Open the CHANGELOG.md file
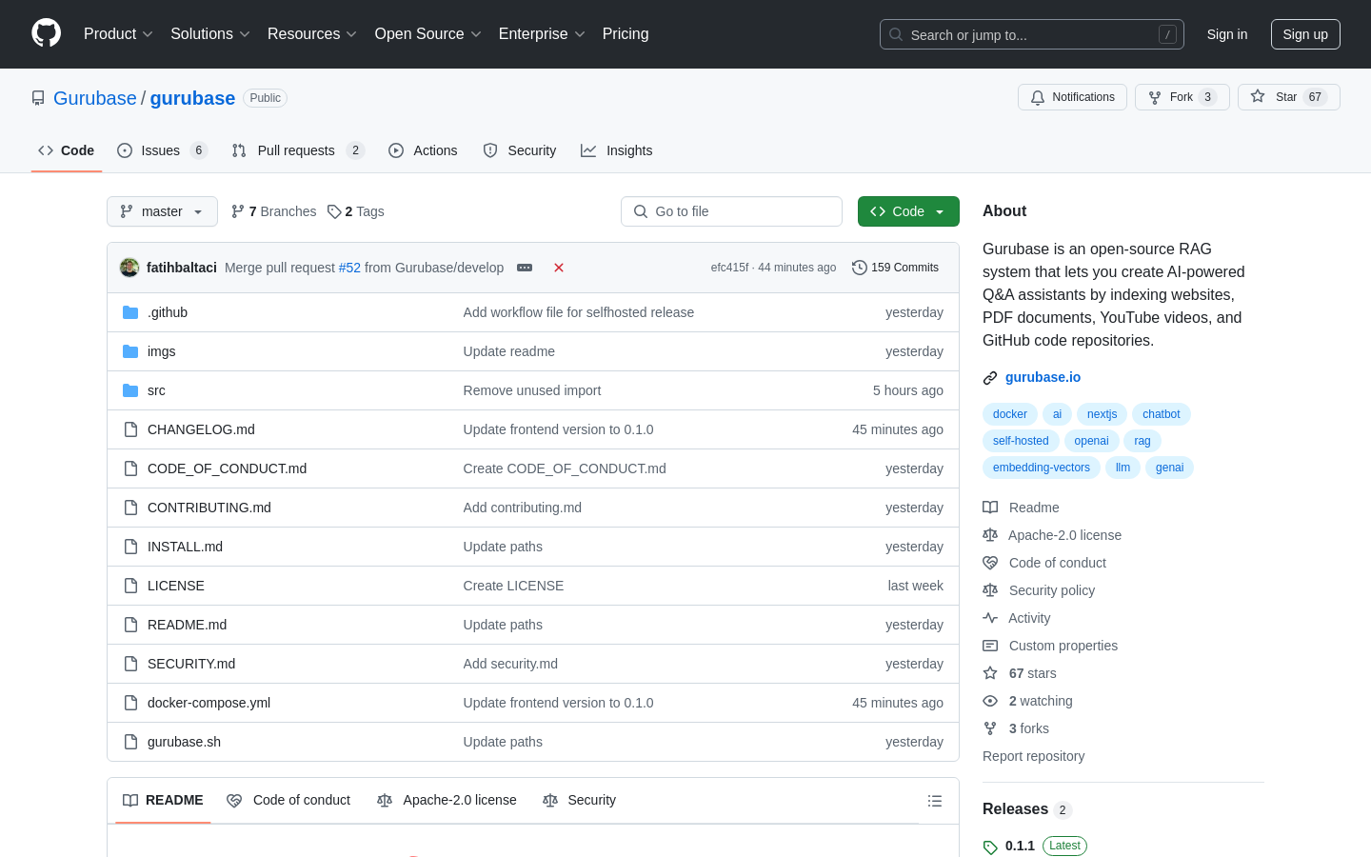Screen dimensions: 1371x857 tap(201, 429)
